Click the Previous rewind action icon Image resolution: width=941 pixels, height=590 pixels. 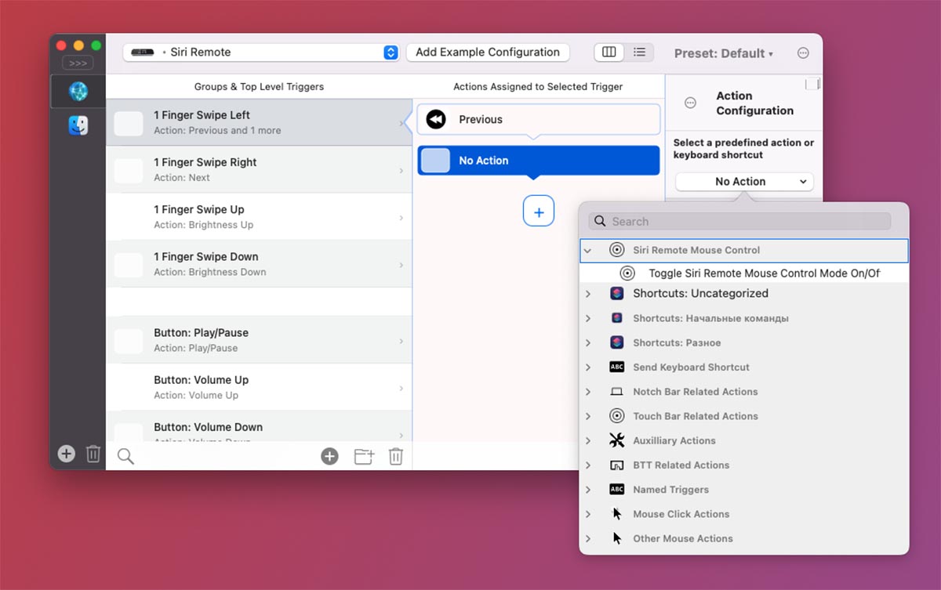click(436, 119)
